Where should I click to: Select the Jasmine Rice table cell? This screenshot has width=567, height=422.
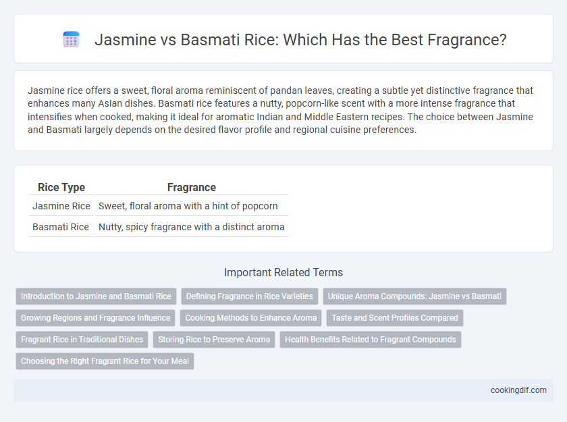(61, 206)
